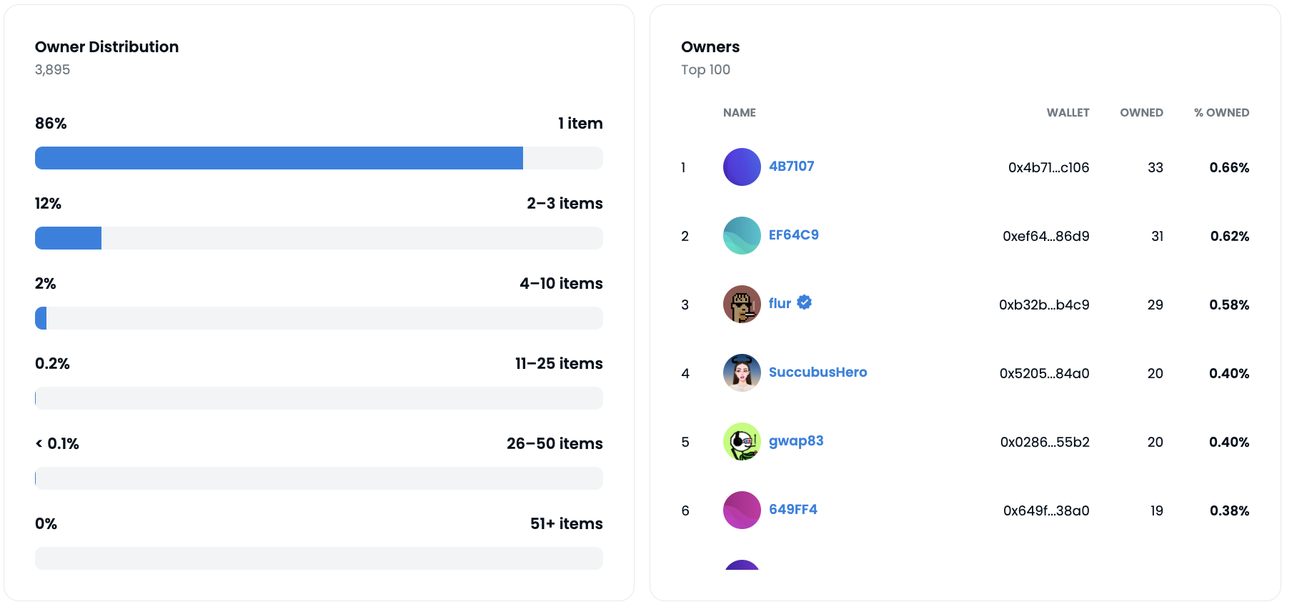Click the OWNED column header

click(x=1141, y=112)
